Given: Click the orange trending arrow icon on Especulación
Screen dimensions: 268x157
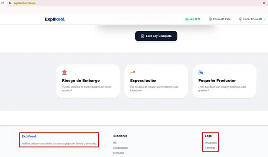Looking at the screenshot, I should point(133,73).
